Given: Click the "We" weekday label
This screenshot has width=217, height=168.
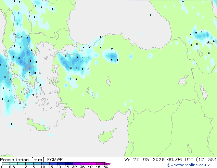Looking at the screenshot, I should (x=127, y=160).
